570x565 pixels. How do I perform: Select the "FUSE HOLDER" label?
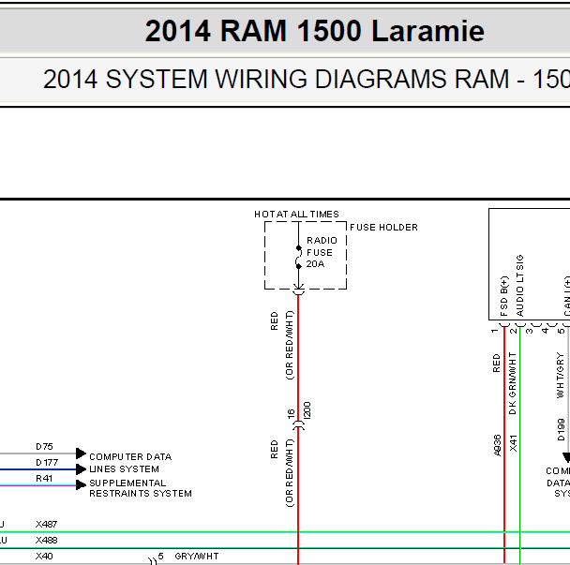tap(383, 227)
